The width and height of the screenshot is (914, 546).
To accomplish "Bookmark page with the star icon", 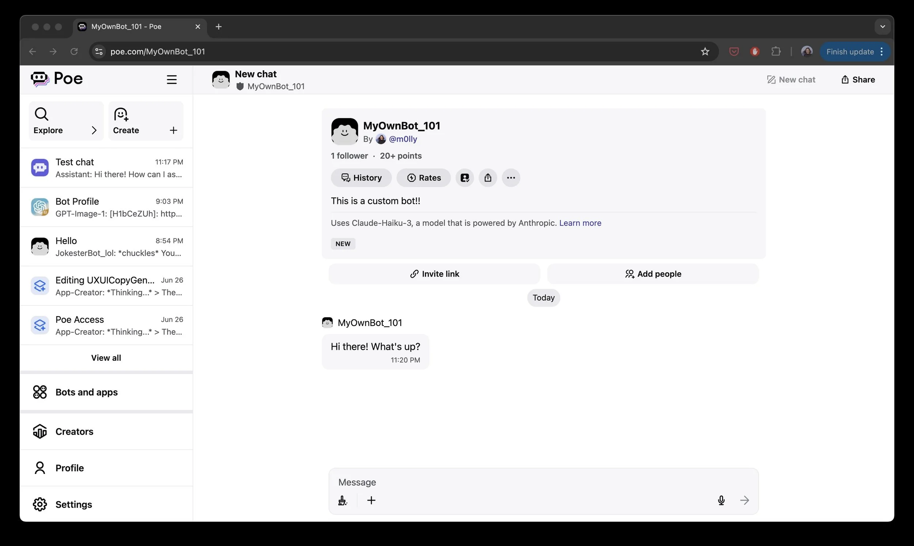I will [705, 52].
